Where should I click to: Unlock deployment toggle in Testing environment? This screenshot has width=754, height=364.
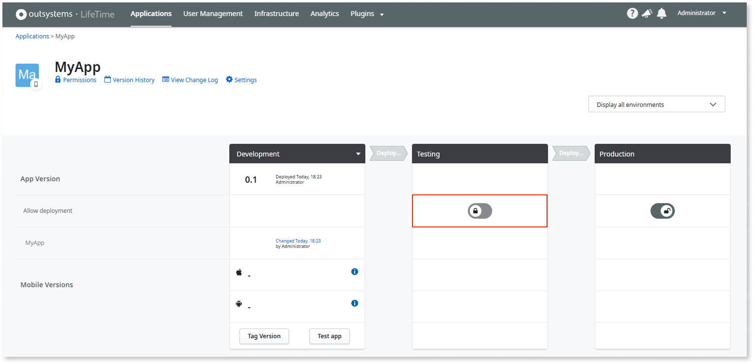[480, 210]
